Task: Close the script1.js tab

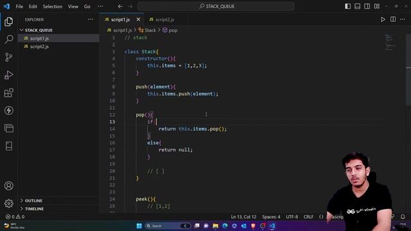Action: pos(139,19)
